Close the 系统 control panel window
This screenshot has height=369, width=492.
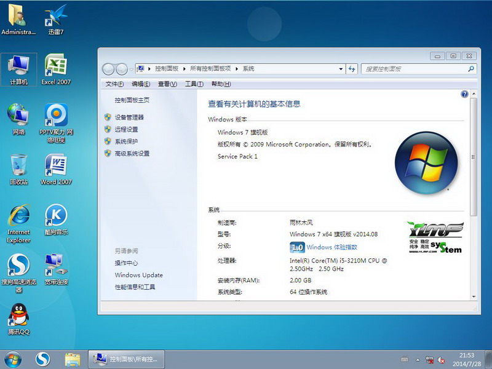coord(469,56)
